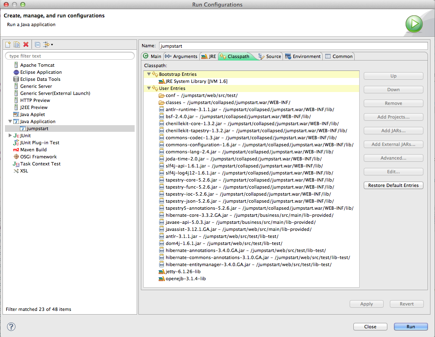Switch to the Source tab
435x337 pixels.
coord(270,56)
